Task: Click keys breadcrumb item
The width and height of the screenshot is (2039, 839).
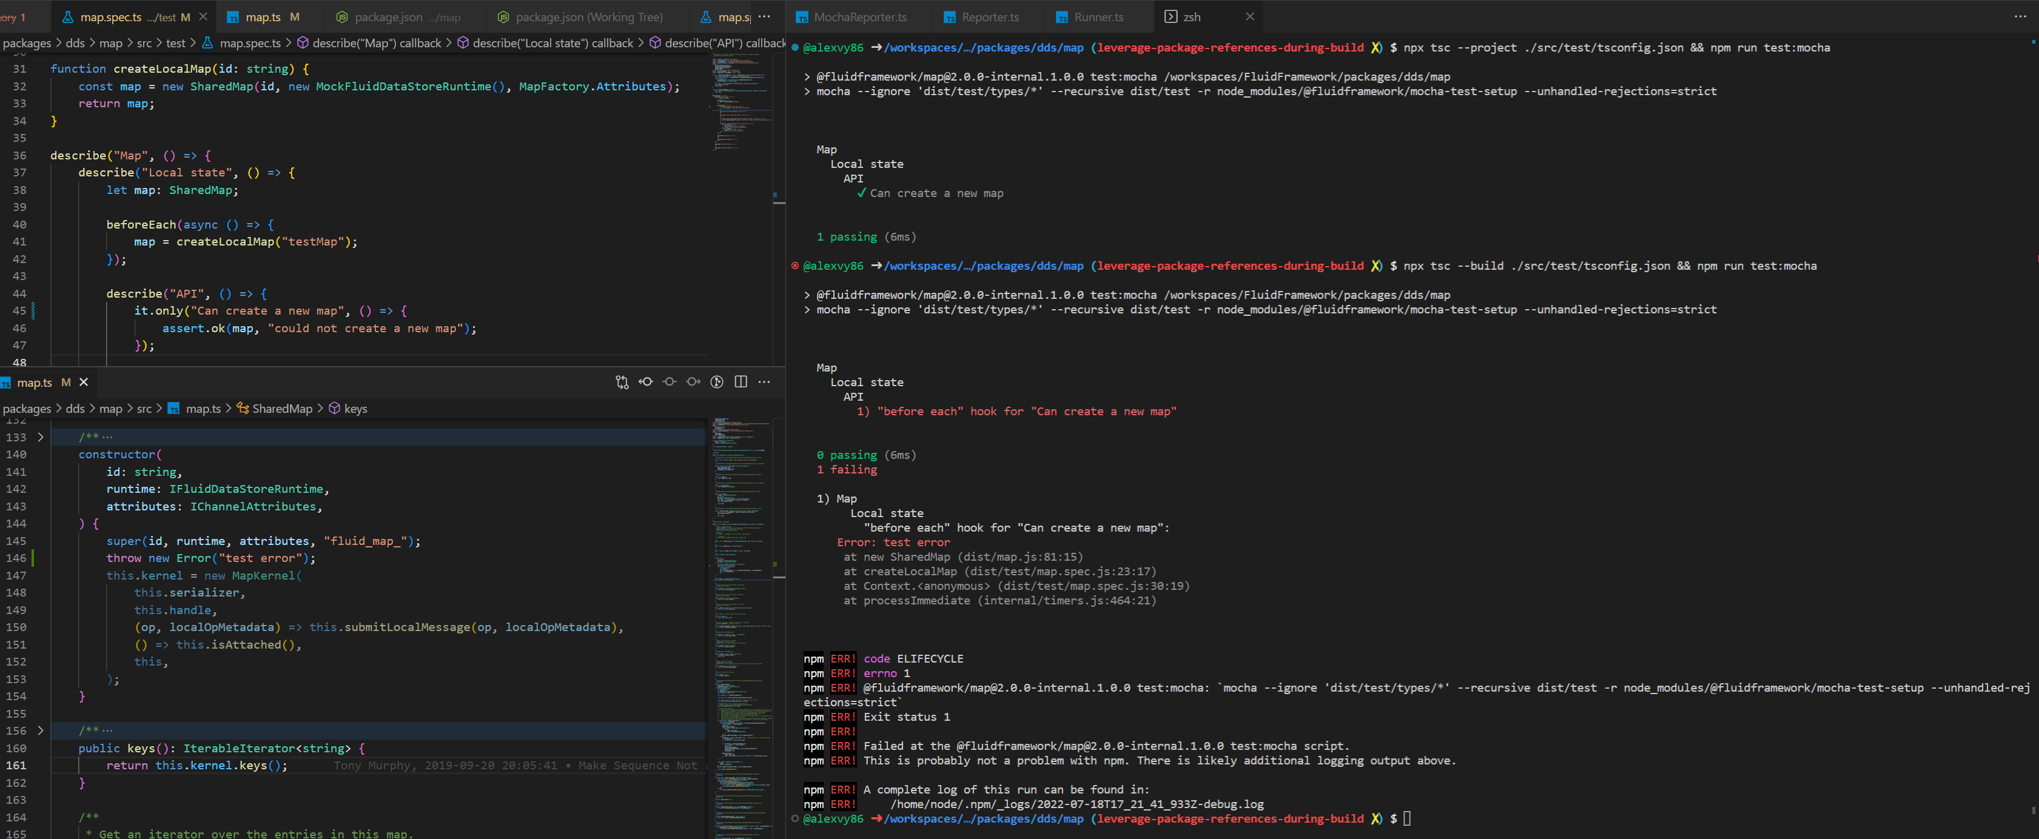Action: (x=355, y=409)
